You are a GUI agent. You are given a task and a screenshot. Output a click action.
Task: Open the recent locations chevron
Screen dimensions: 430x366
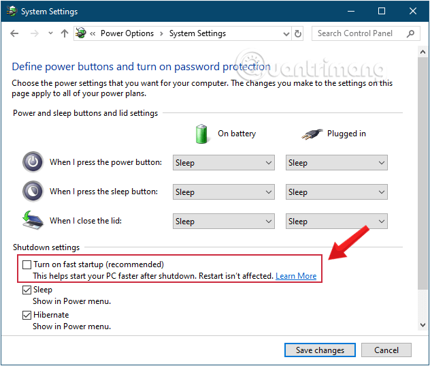click(50, 33)
